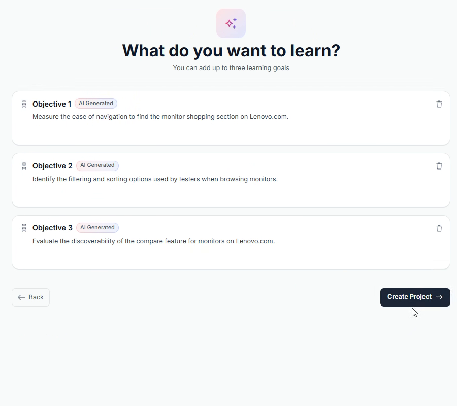Grab the drag handle of Objective 2
This screenshot has width=457, height=406.
click(x=24, y=166)
